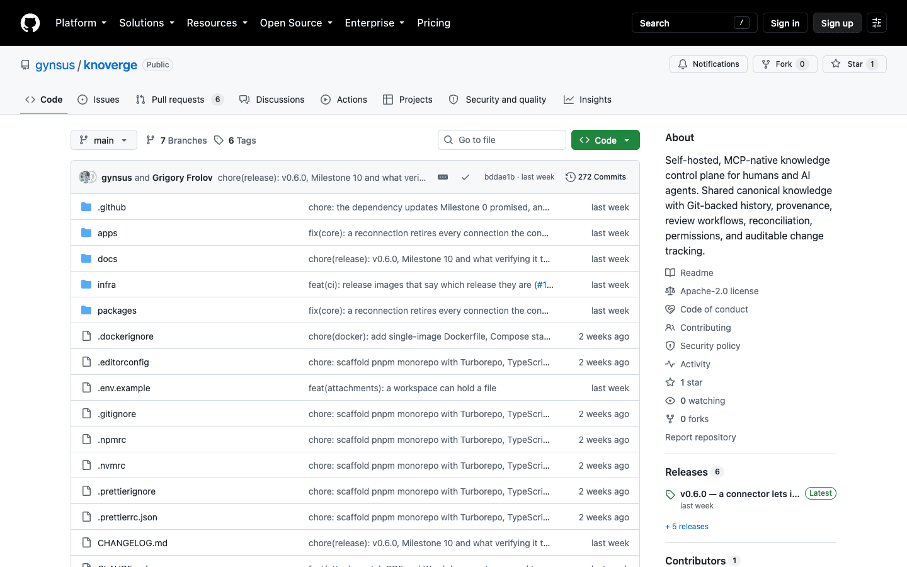Expand the Enterprise menu

pos(375,23)
